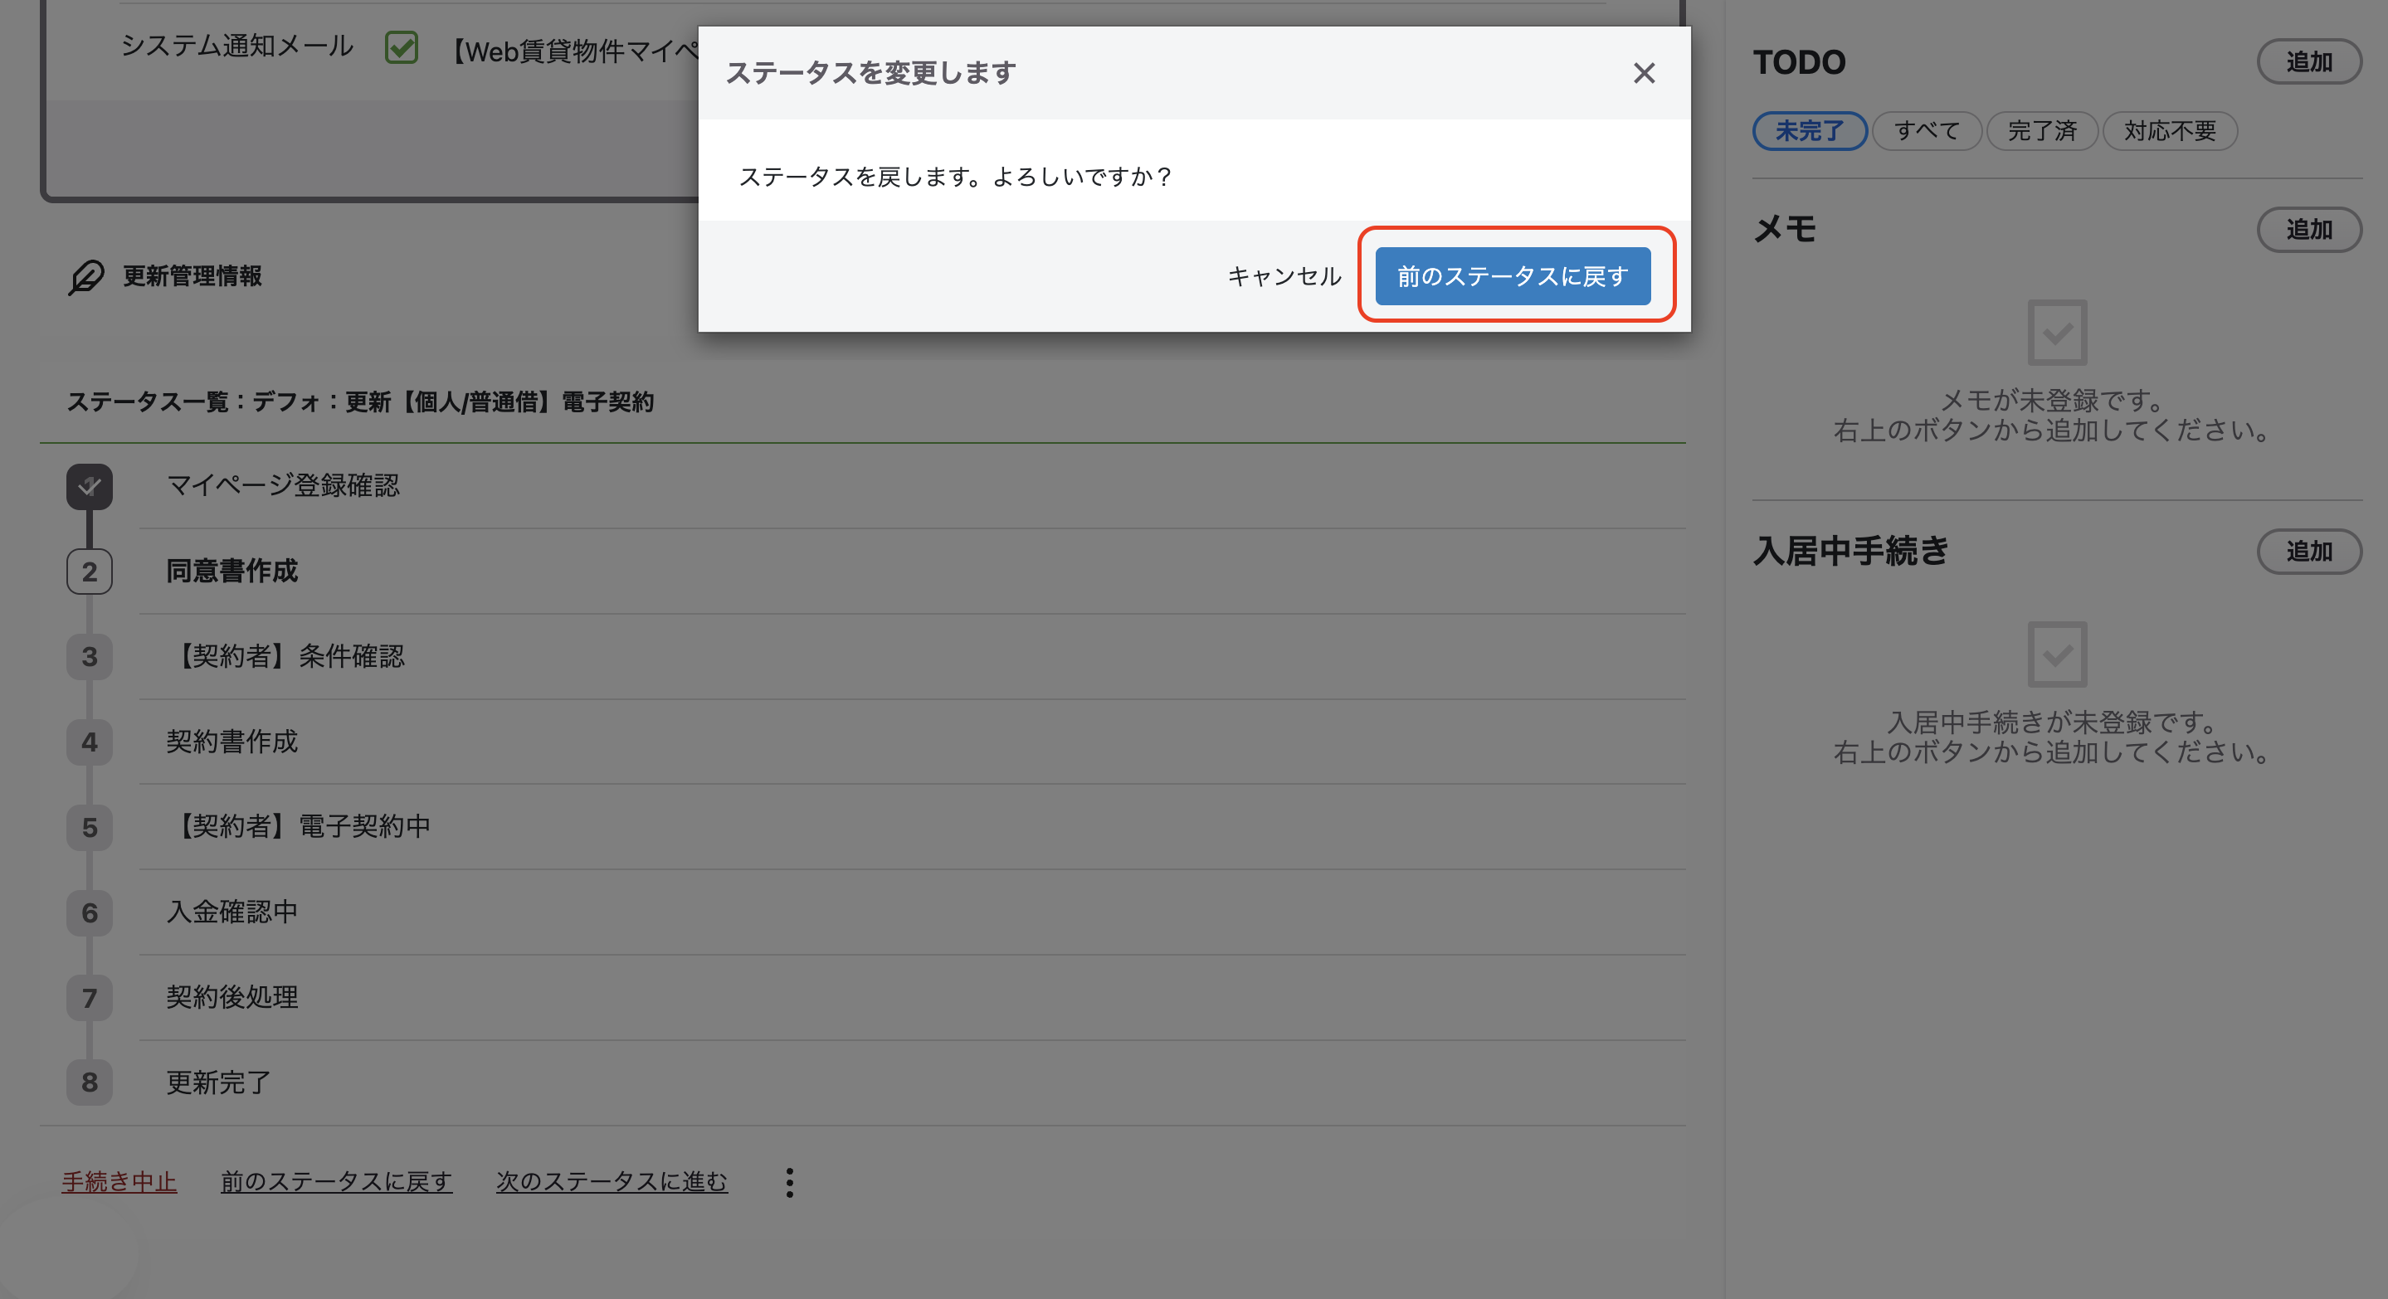
Task: Open the three-dot more options menu
Action: click(x=789, y=1182)
